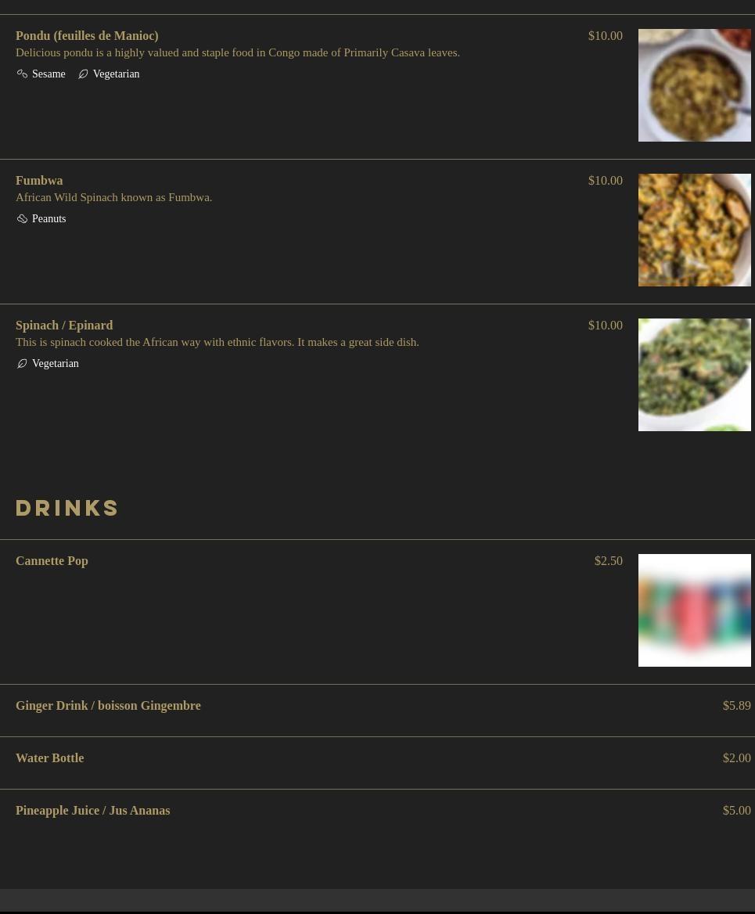755x914 pixels.
Task: Select the Spinach / Epinard item title
Action: click(x=64, y=326)
